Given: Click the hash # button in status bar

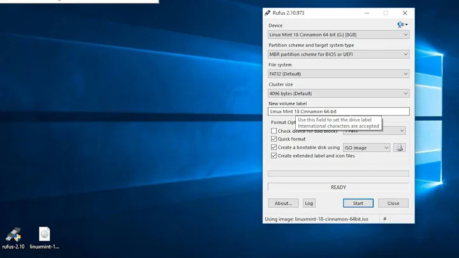Looking at the screenshot, I should pyautogui.click(x=384, y=218).
